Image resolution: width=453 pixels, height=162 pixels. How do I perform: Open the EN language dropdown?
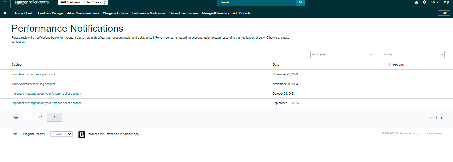coord(434,2)
